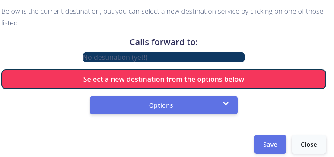The height and width of the screenshot is (157, 334).
Task: Click the pink destination prompt bar
Action: pyautogui.click(x=164, y=79)
